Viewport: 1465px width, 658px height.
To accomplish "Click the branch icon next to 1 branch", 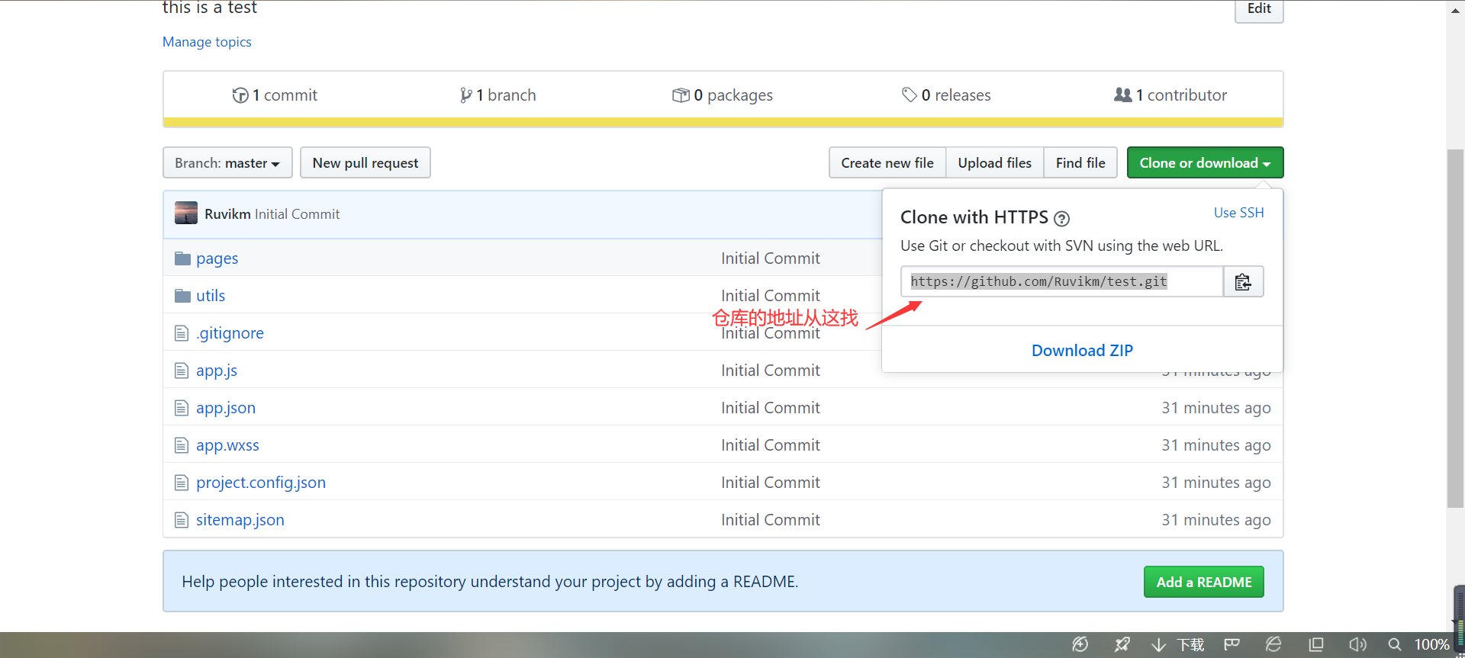I will coord(465,95).
